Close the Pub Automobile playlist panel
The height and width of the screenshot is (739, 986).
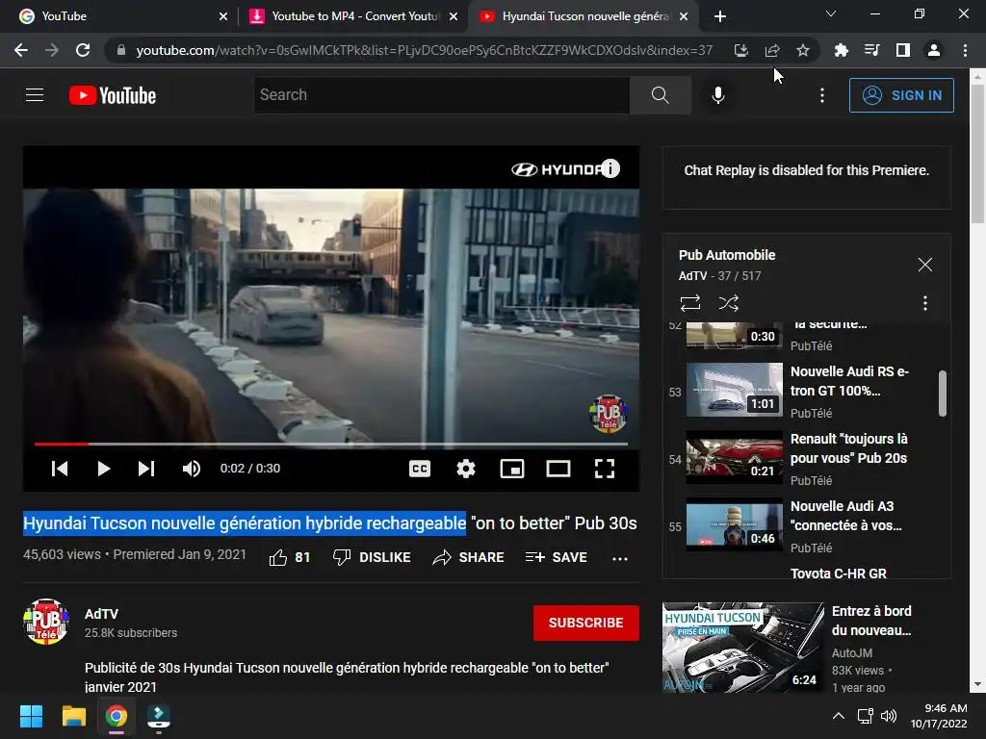pyautogui.click(x=925, y=265)
